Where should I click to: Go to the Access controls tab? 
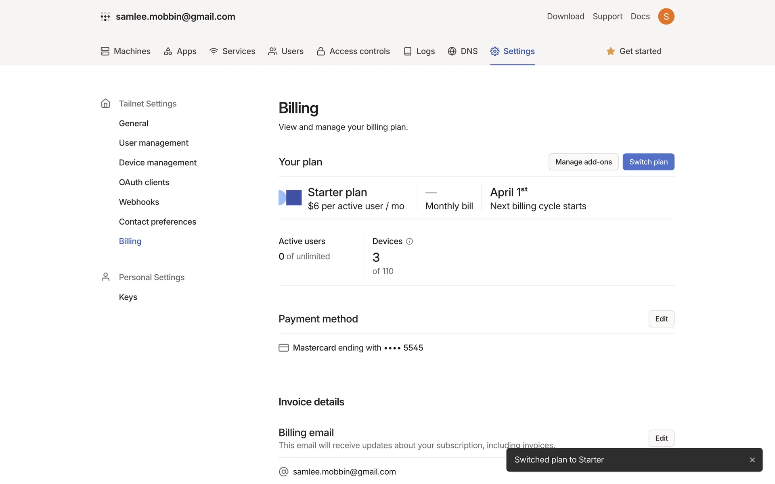pyautogui.click(x=353, y=51)
